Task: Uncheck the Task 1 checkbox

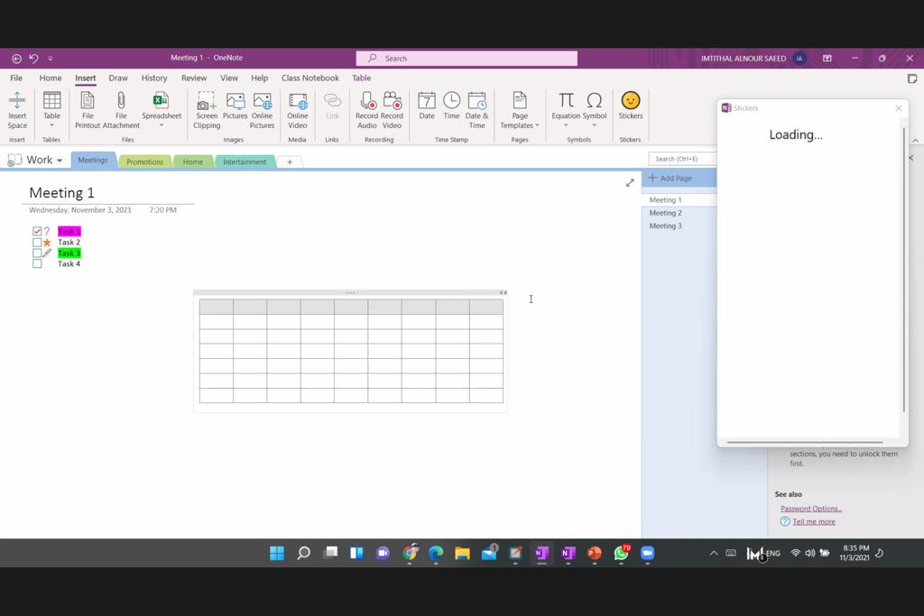Action: pyautogui.click(x=37, y=232)
